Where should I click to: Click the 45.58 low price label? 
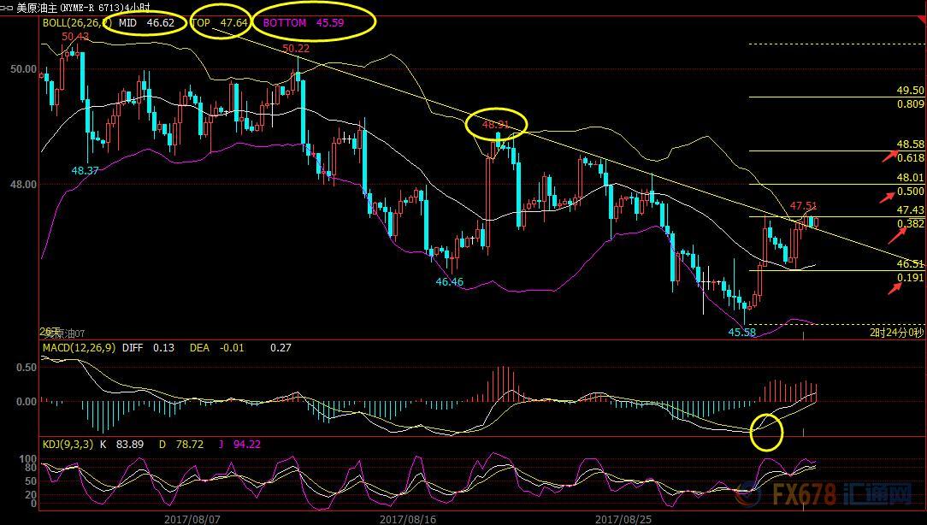[x=742, y=333]
